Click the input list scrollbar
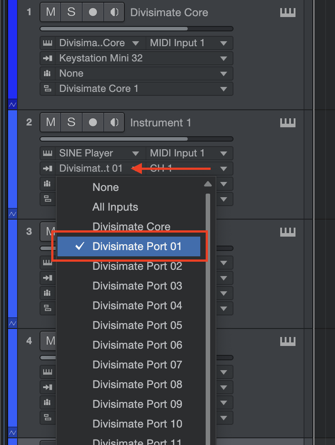335x445 pixels. tap(208, 319)
